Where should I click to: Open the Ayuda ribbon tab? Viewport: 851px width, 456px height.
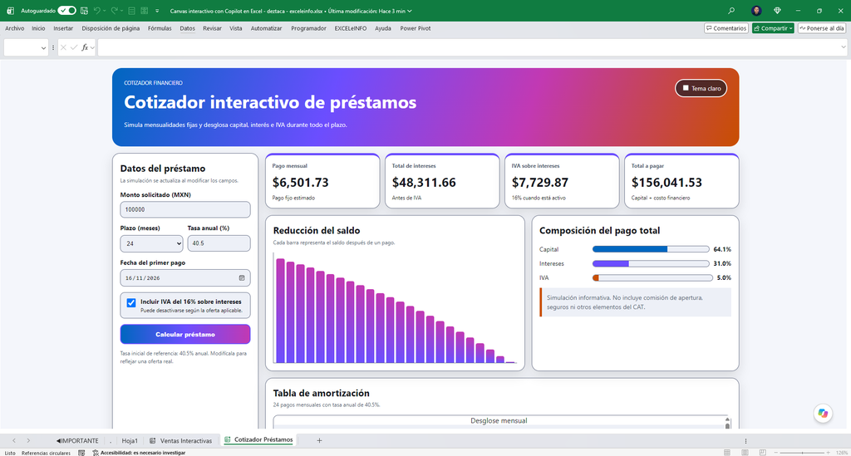click(x=382, y=28)
